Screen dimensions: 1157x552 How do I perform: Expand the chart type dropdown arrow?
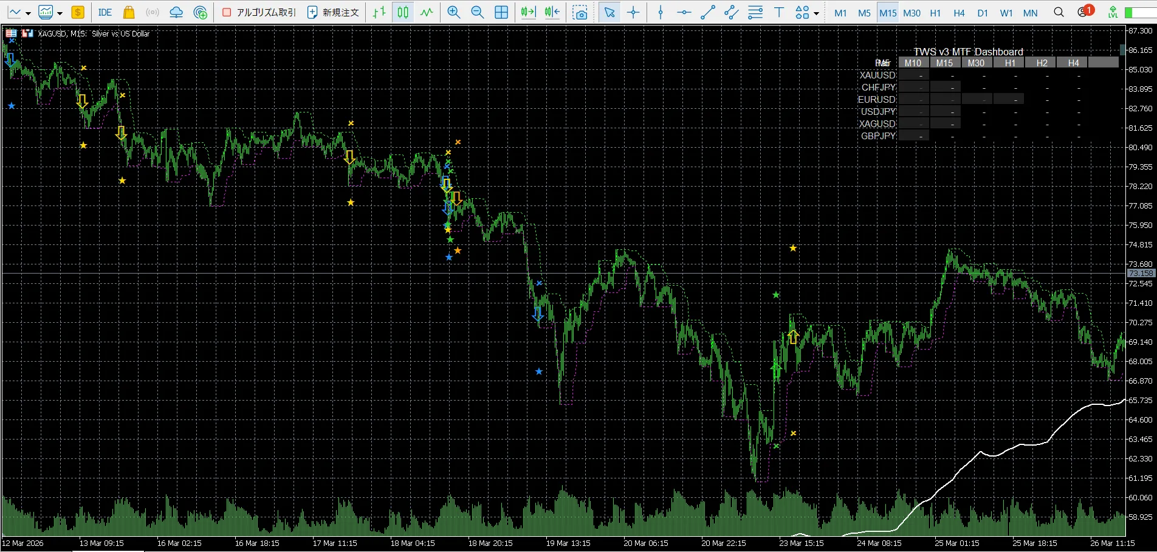[x=28, y=13]
